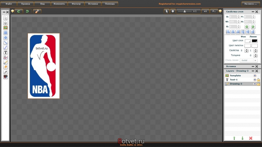Select the red-eye removal tool

[6, 77]
